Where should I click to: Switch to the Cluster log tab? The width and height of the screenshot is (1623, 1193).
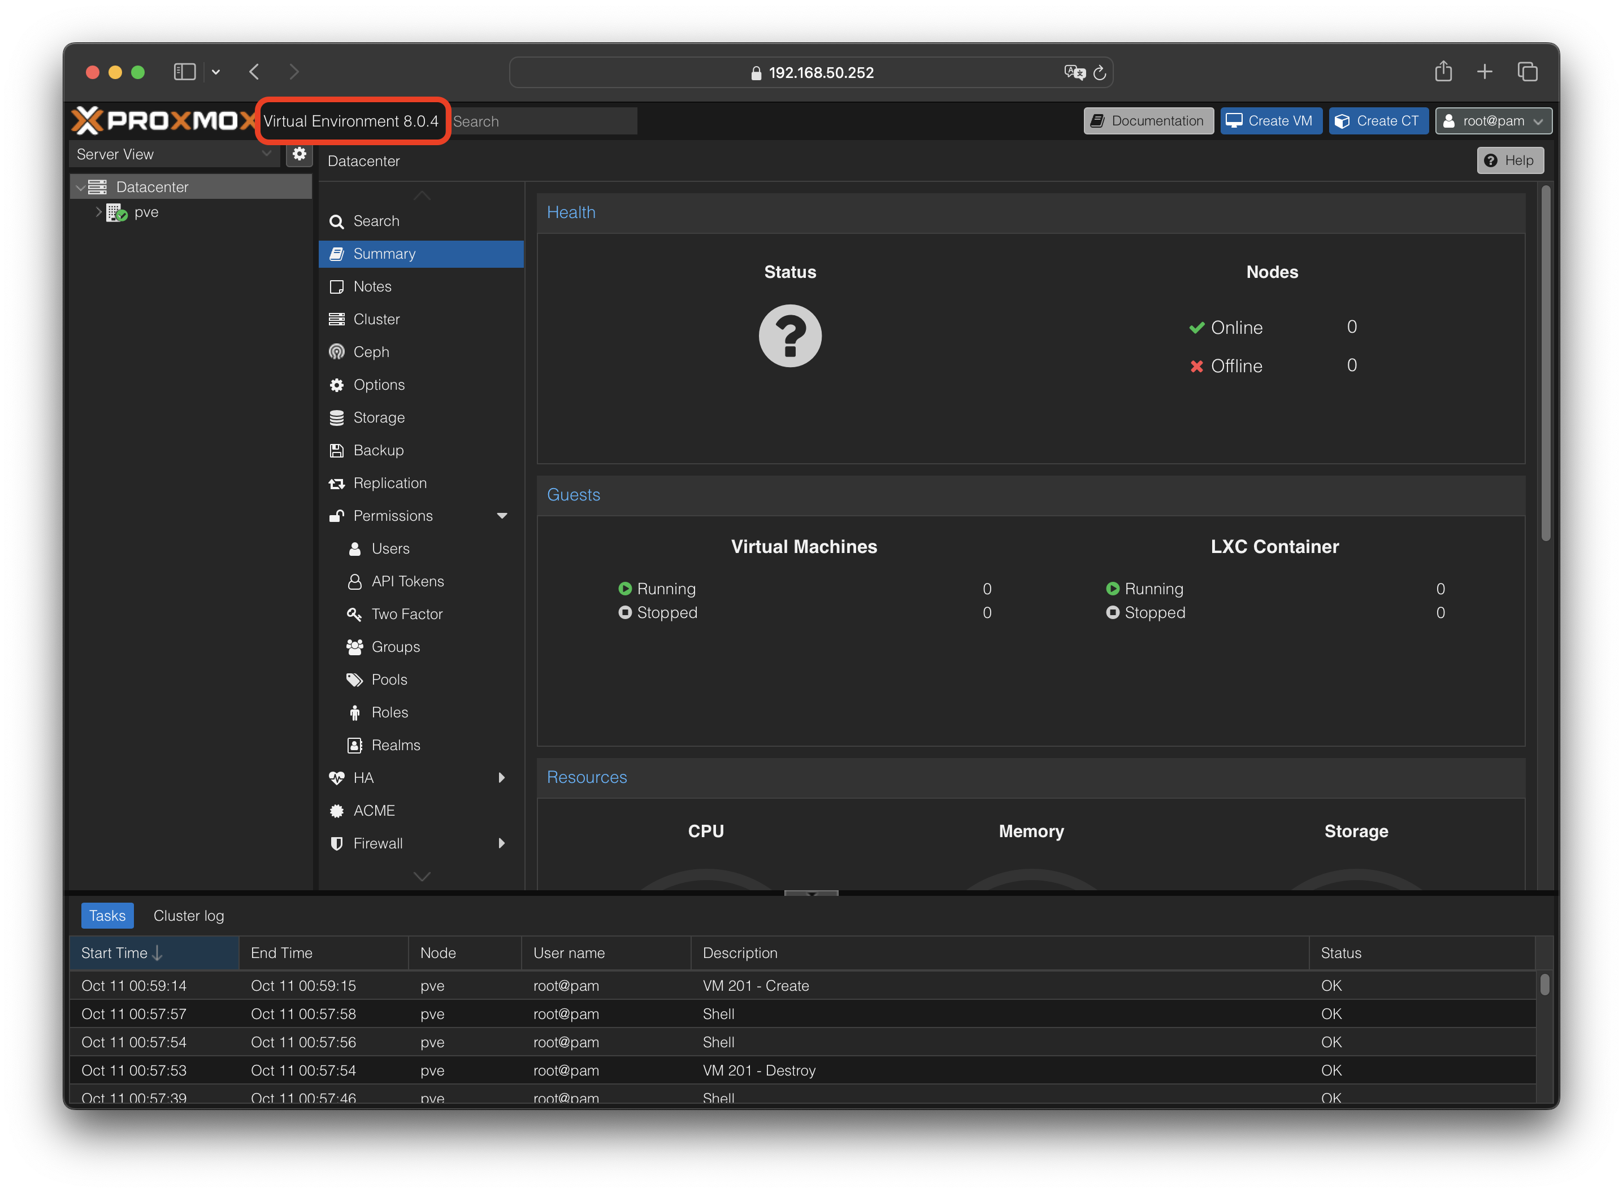[189, 916]
